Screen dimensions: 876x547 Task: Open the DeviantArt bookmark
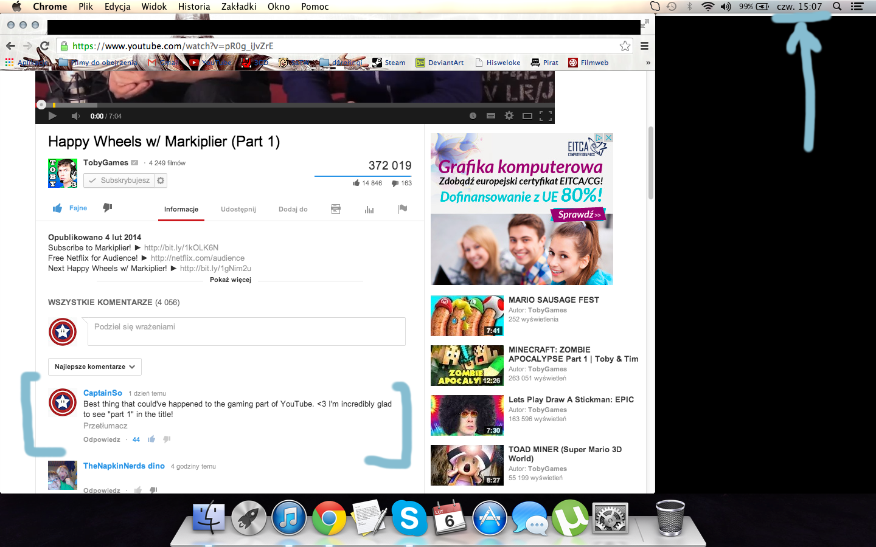tap(440, 63)
